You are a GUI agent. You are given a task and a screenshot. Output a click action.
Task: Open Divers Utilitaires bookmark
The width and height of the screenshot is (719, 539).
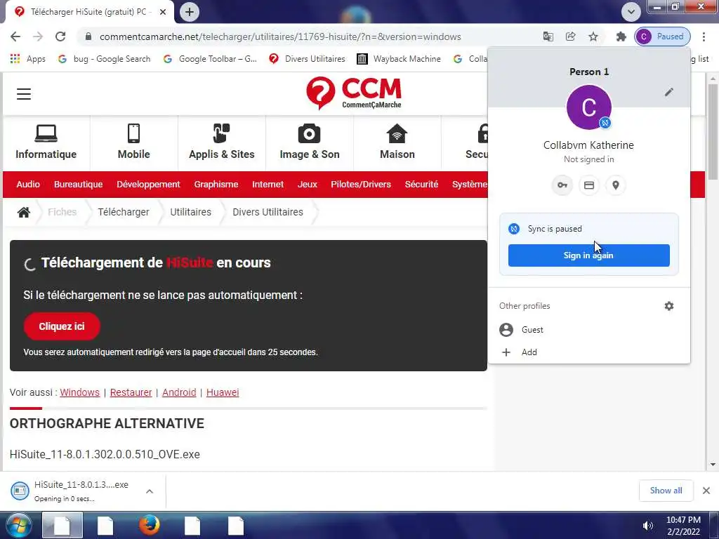click(308, 59)
